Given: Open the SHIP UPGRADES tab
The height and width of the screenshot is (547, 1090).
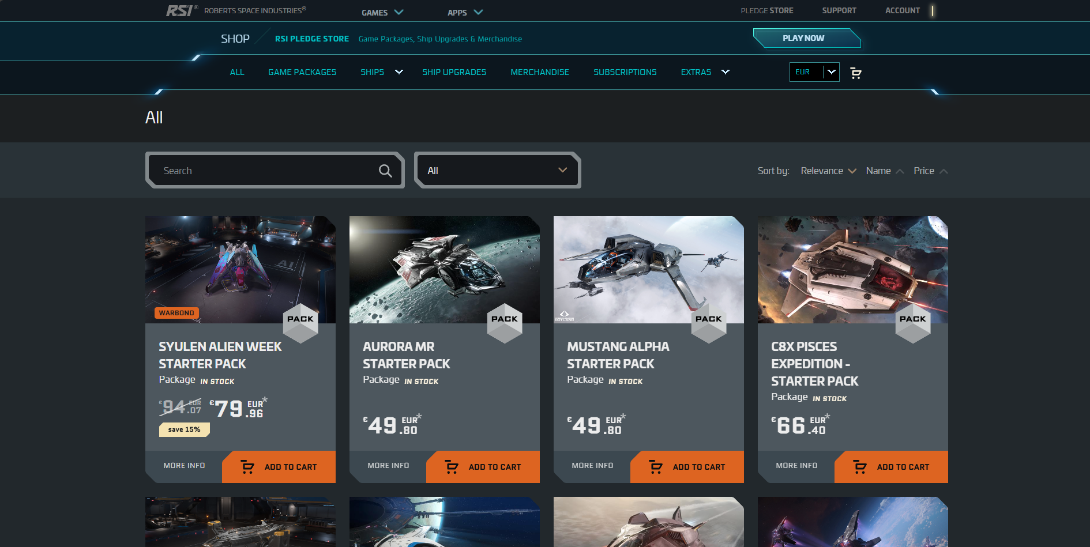Looking at the screenshot, I should pos(454,72).
